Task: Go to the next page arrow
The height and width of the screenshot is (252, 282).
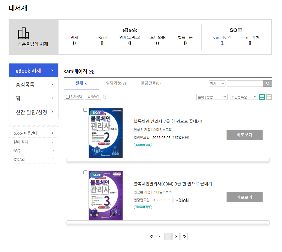Action: [x=176, y=236]
